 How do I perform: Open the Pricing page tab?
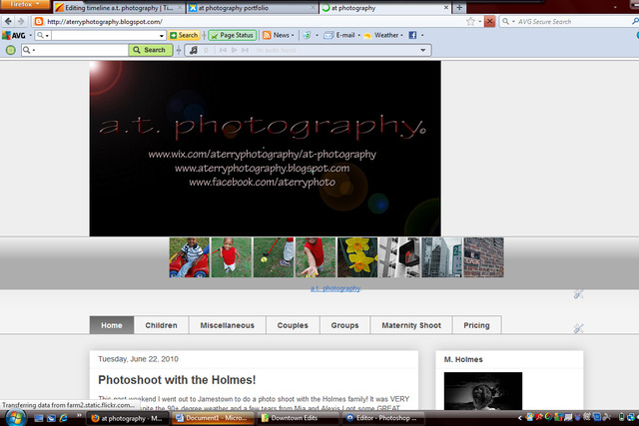click(477, 325)
